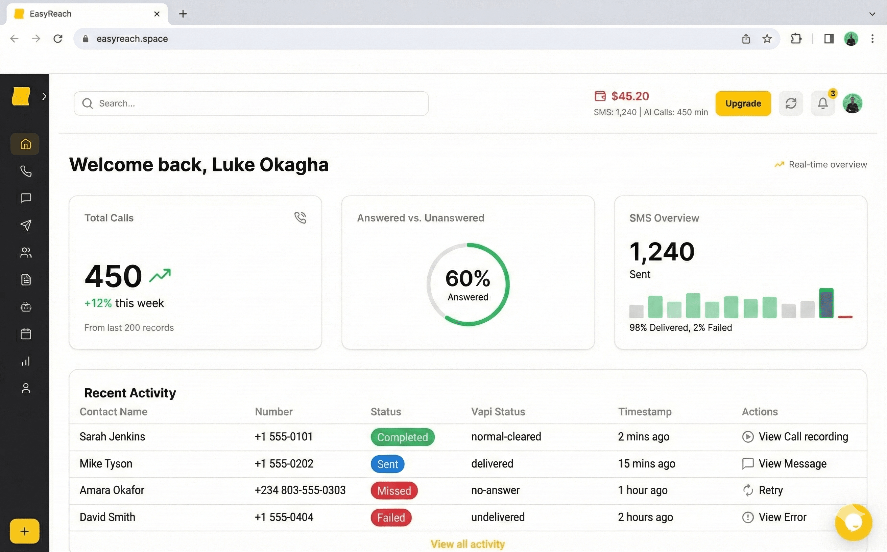Open Analytics via the bar chart icon
887x552 pixels.
coord(26,361)
